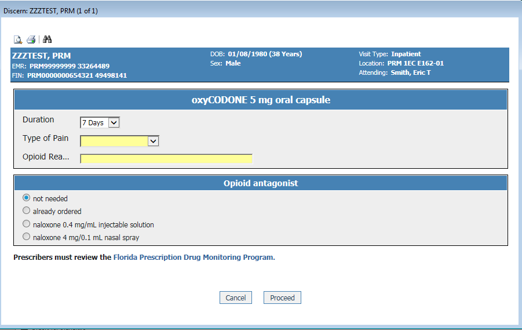Screen dimensions: 522x330
Task: Click the printer icon
Action: point(31,39)
